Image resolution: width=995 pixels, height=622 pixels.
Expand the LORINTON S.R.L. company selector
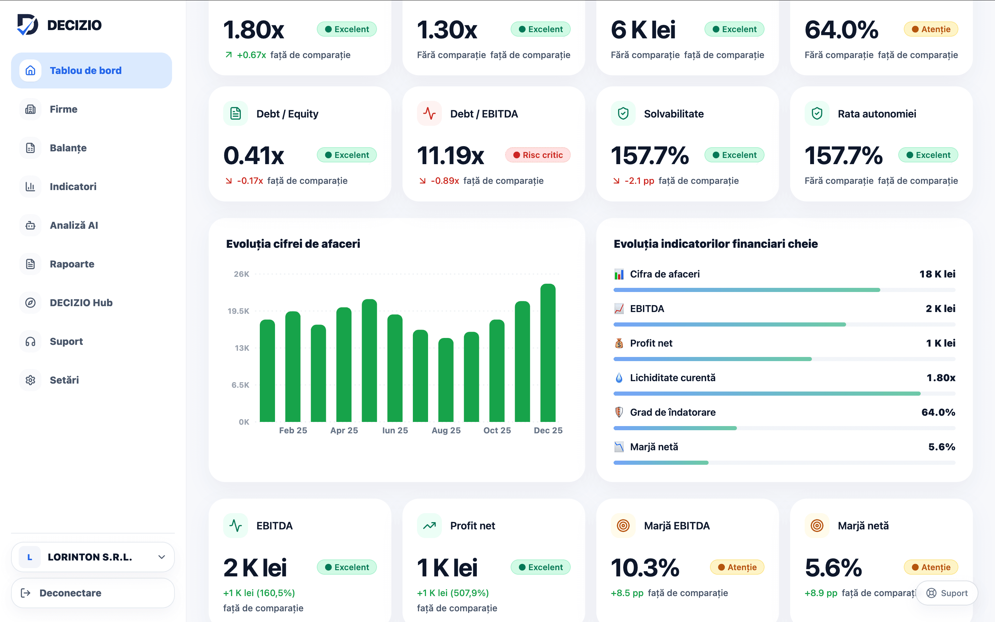pos(93,557)
